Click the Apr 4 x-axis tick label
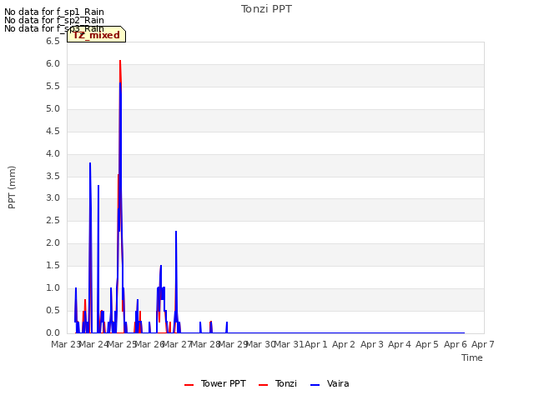Screen dimensions: 534x400 coord(400,344)
